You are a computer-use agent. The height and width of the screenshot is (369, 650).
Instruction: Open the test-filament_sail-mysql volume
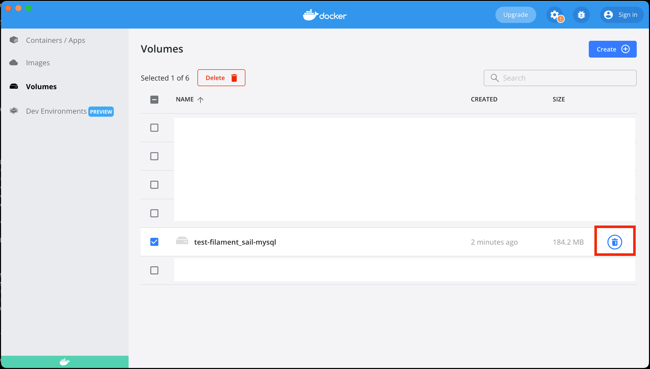click(235, 242)
